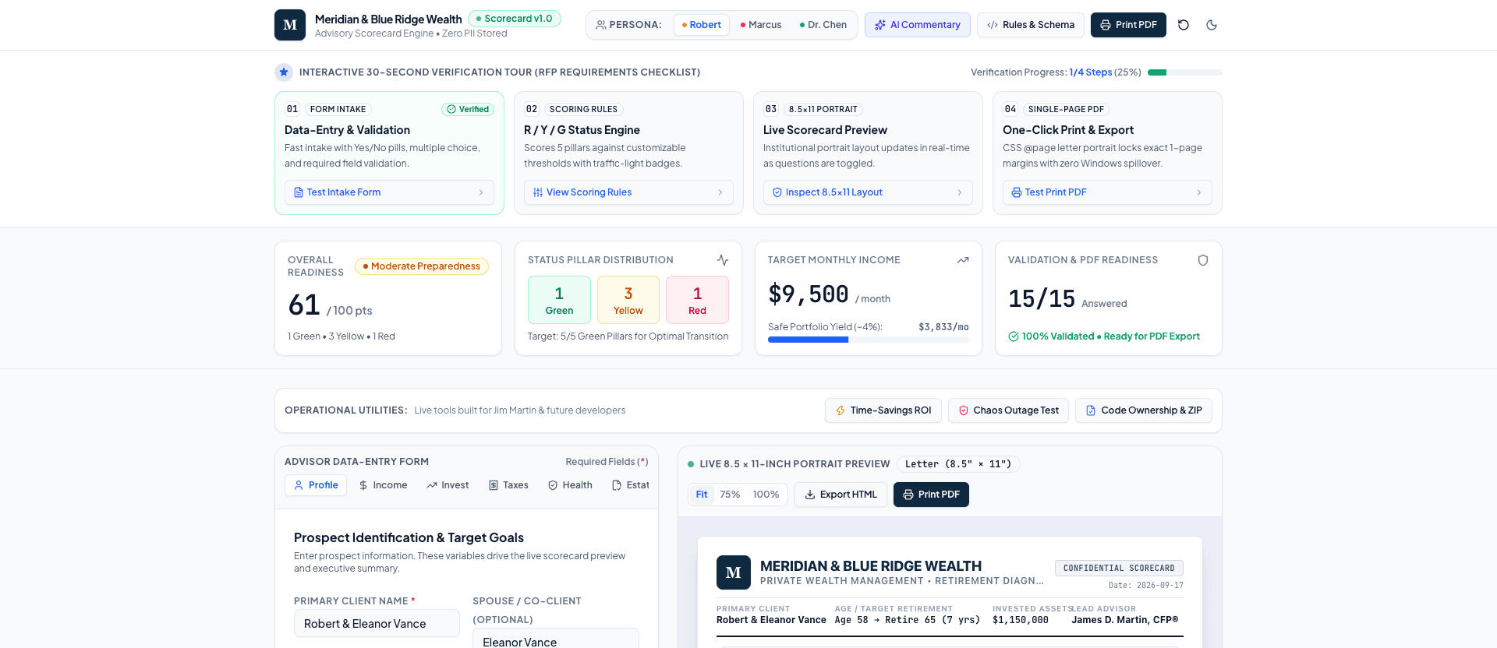
Task: Click the Red pillar count tile
Action: (697, 300)
